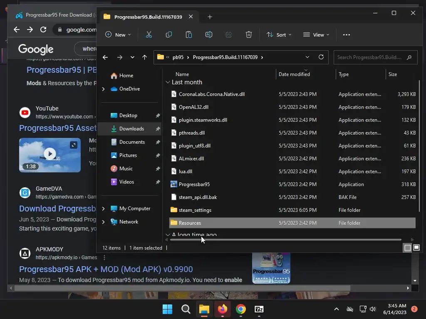This screenshot has width=426, height=319.
Task: Select the OpenAL32.dll file
Action: coord(292,107)
